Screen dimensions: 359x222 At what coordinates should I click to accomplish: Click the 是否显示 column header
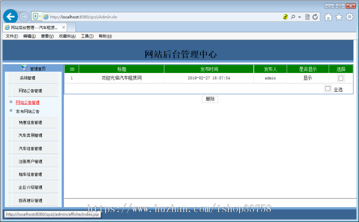coord(308,69)
